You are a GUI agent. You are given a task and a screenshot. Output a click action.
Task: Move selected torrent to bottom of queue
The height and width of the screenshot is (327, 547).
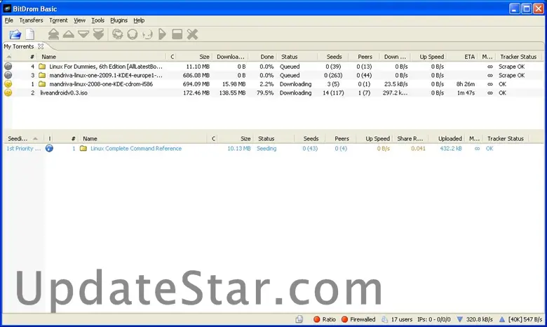coord(98,34)
